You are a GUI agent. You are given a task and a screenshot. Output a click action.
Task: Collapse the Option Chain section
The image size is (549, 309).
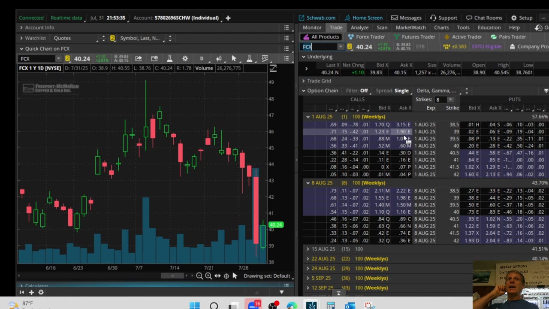pyautogui.click(x=304, y=91)
